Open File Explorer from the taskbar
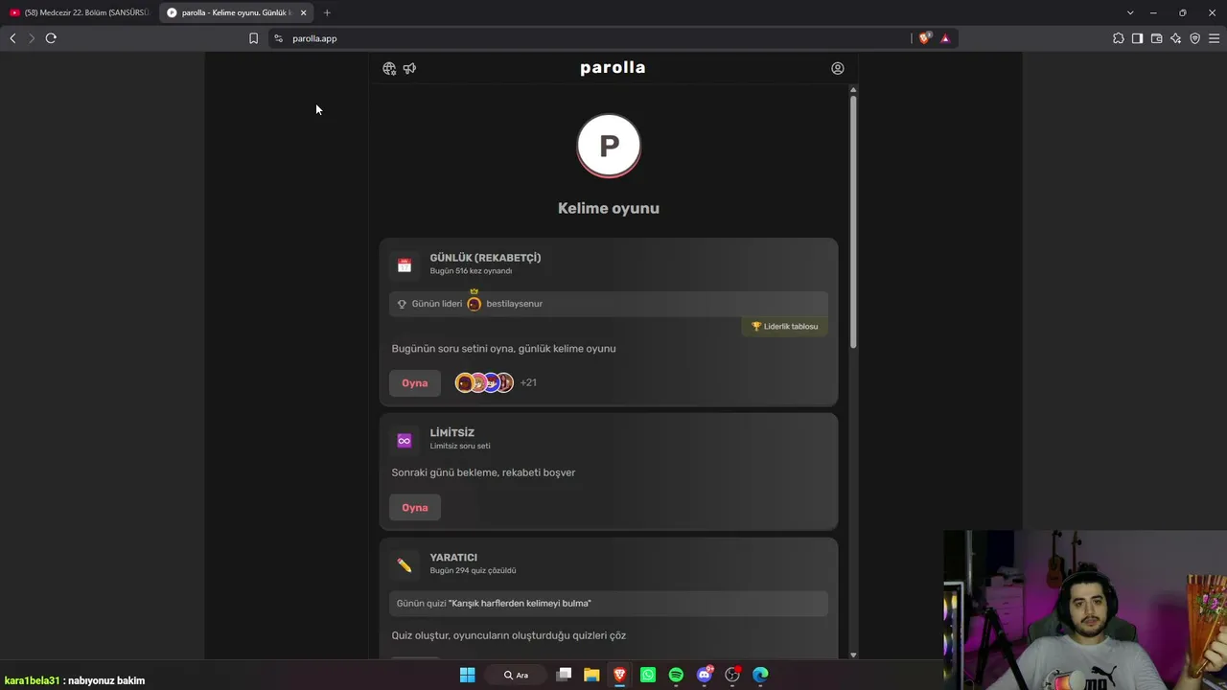The image size is (1227, 690). (591, 675)
